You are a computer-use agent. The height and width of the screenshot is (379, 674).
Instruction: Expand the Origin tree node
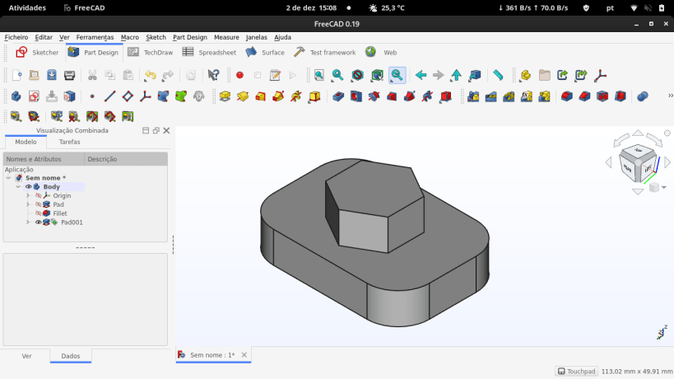coord(28,196)
